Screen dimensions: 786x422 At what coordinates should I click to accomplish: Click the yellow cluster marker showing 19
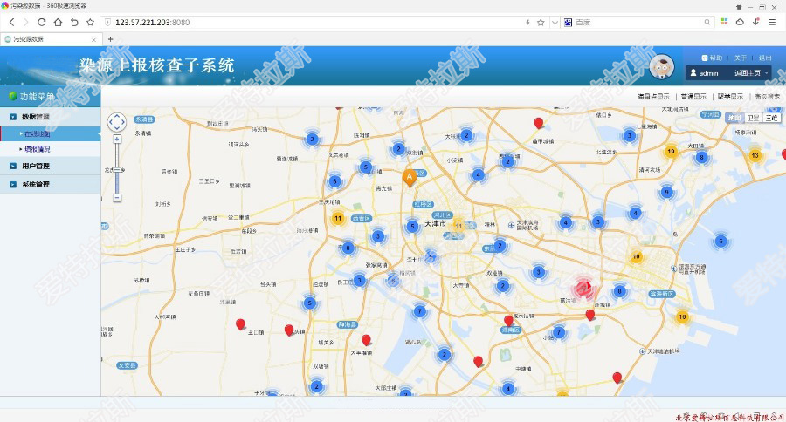pyautogui.click(x=671, y=152)
